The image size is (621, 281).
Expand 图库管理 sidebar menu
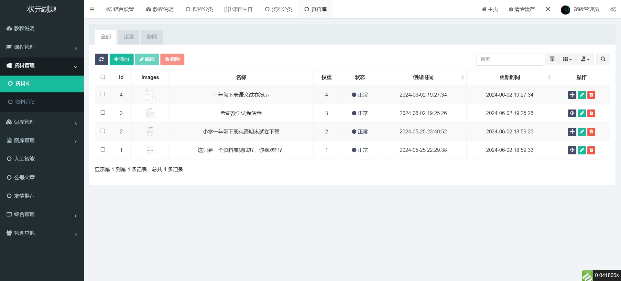[x=42, y=140]
